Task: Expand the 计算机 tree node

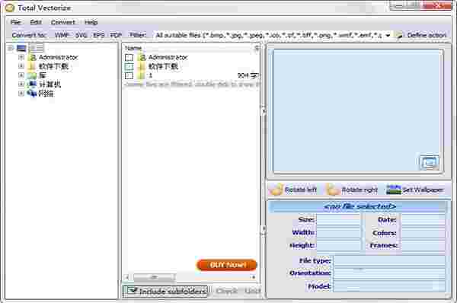Action: [x=21, y=85]
